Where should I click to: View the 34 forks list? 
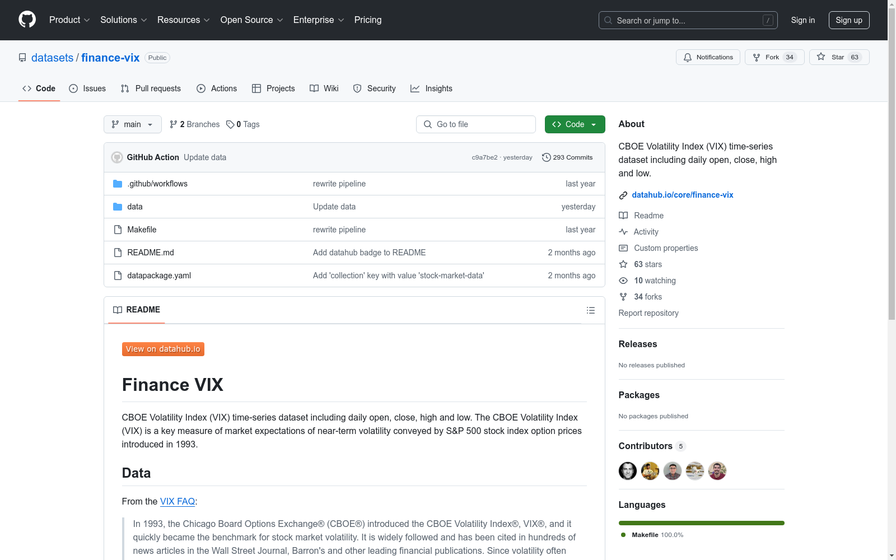tap(641, 297)
